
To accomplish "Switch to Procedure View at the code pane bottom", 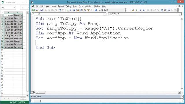I will tap(32, 92).
